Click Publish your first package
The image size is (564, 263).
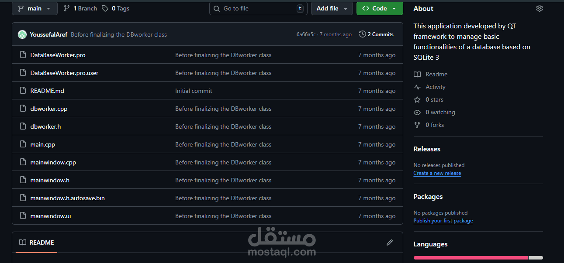(443, 221)
